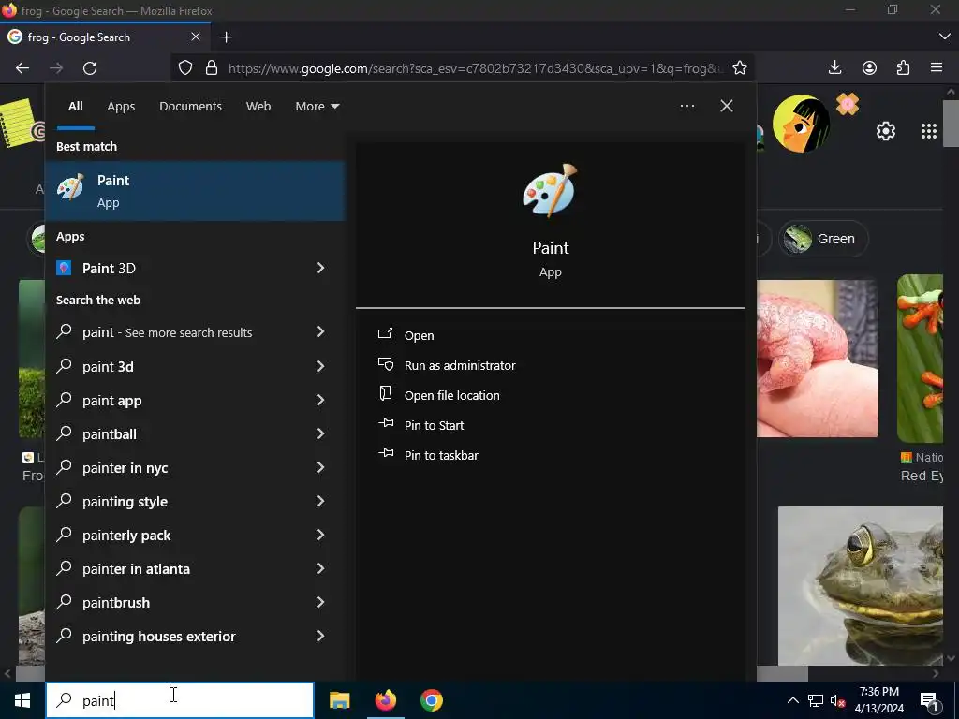Viewport: 959px width, 719px height.
Task: Expand the 'paint - See more search results' arrow
Action: pos(320,331)
